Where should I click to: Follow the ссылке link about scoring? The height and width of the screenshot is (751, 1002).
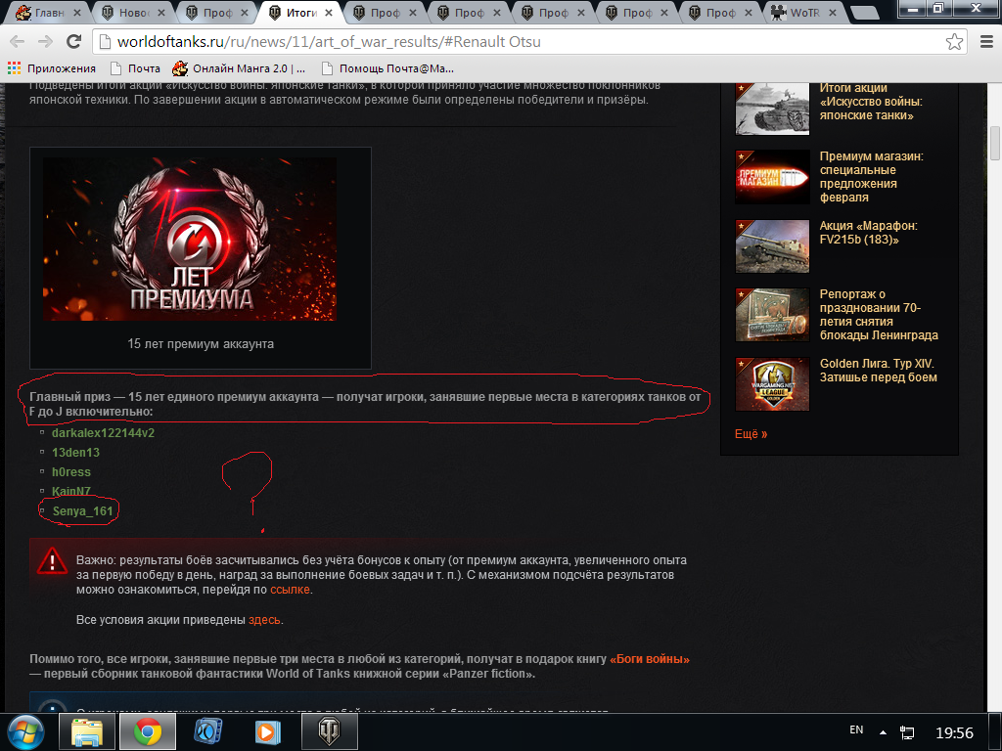290,590
